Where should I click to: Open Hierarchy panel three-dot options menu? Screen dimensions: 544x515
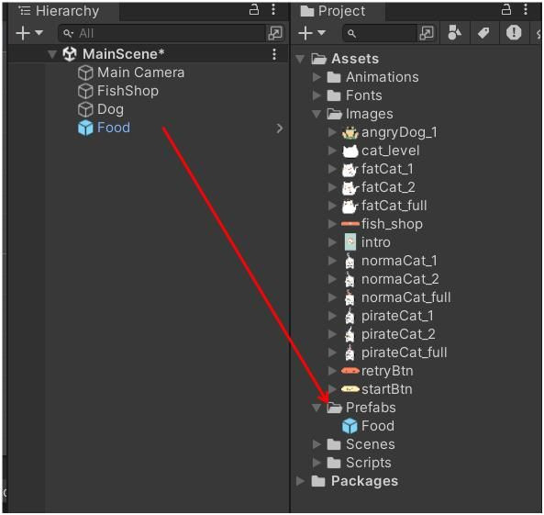(x=273, y=10)
